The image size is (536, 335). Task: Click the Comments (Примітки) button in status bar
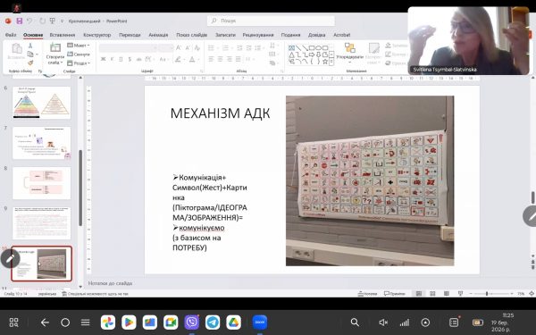395,294
